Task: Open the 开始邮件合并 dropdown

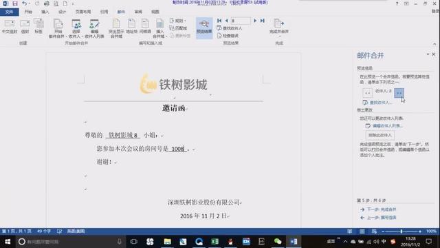Action: 58,28
